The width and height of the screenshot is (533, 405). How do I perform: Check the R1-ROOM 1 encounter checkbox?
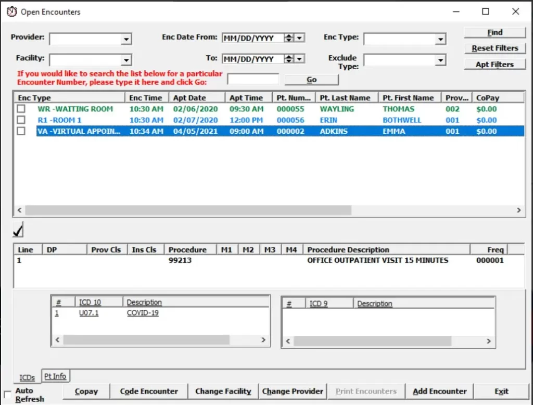(20, 120)
